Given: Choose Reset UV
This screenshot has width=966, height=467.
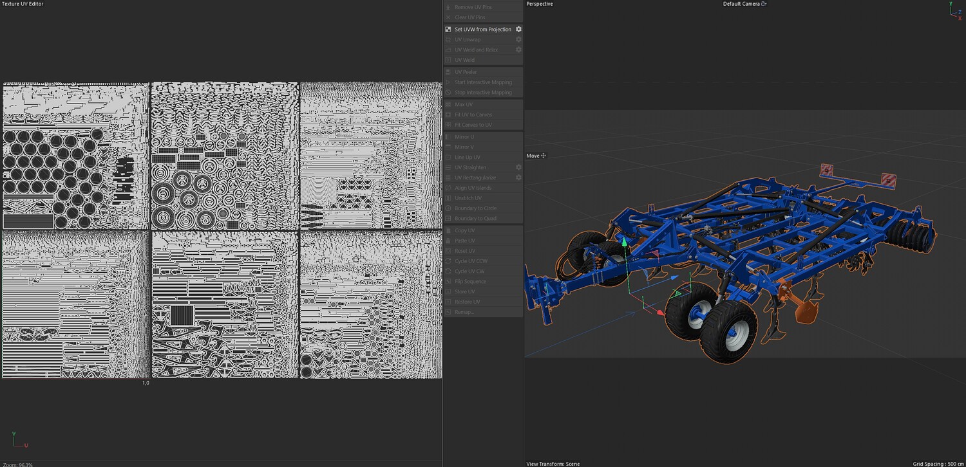Looking at the screenshot, I should click(465, 251).
